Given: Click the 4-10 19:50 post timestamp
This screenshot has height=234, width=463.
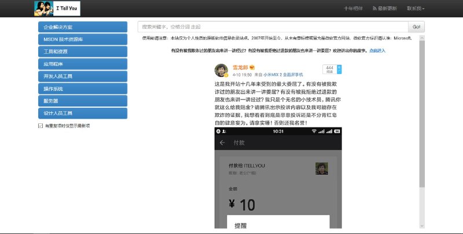Looking at the screenshot, I should [242, 75].
